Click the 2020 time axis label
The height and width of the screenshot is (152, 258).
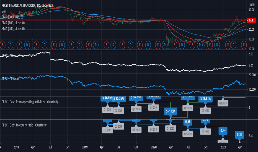tap(154, 147)
